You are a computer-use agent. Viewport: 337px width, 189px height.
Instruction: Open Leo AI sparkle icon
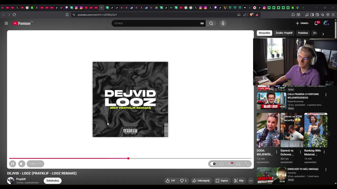tap(323, 15)
